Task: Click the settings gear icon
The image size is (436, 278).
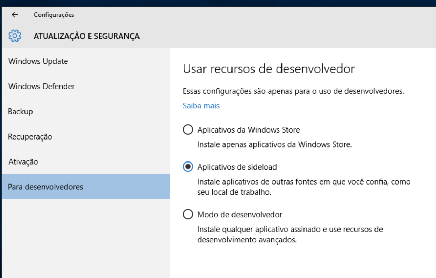Action: 15,36
